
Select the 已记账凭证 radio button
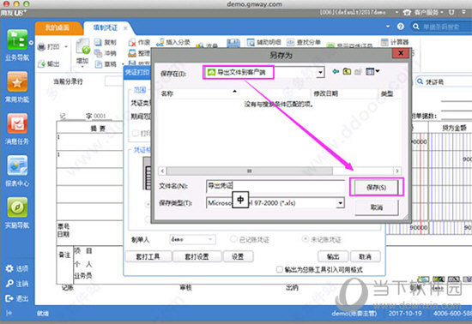pos(233,239)
